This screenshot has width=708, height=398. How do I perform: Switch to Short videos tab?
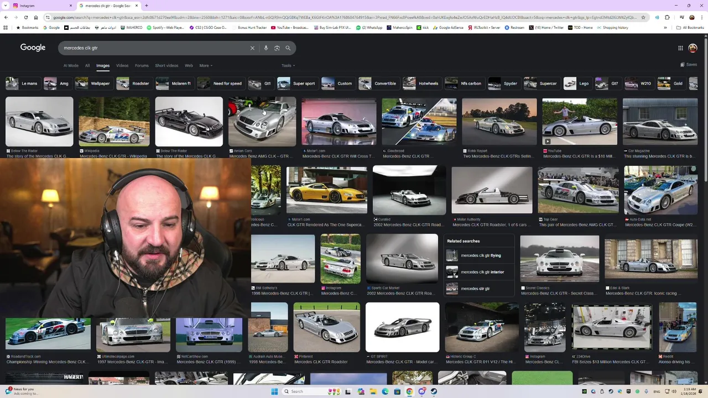pyautogui.click(x=166, y=65)
